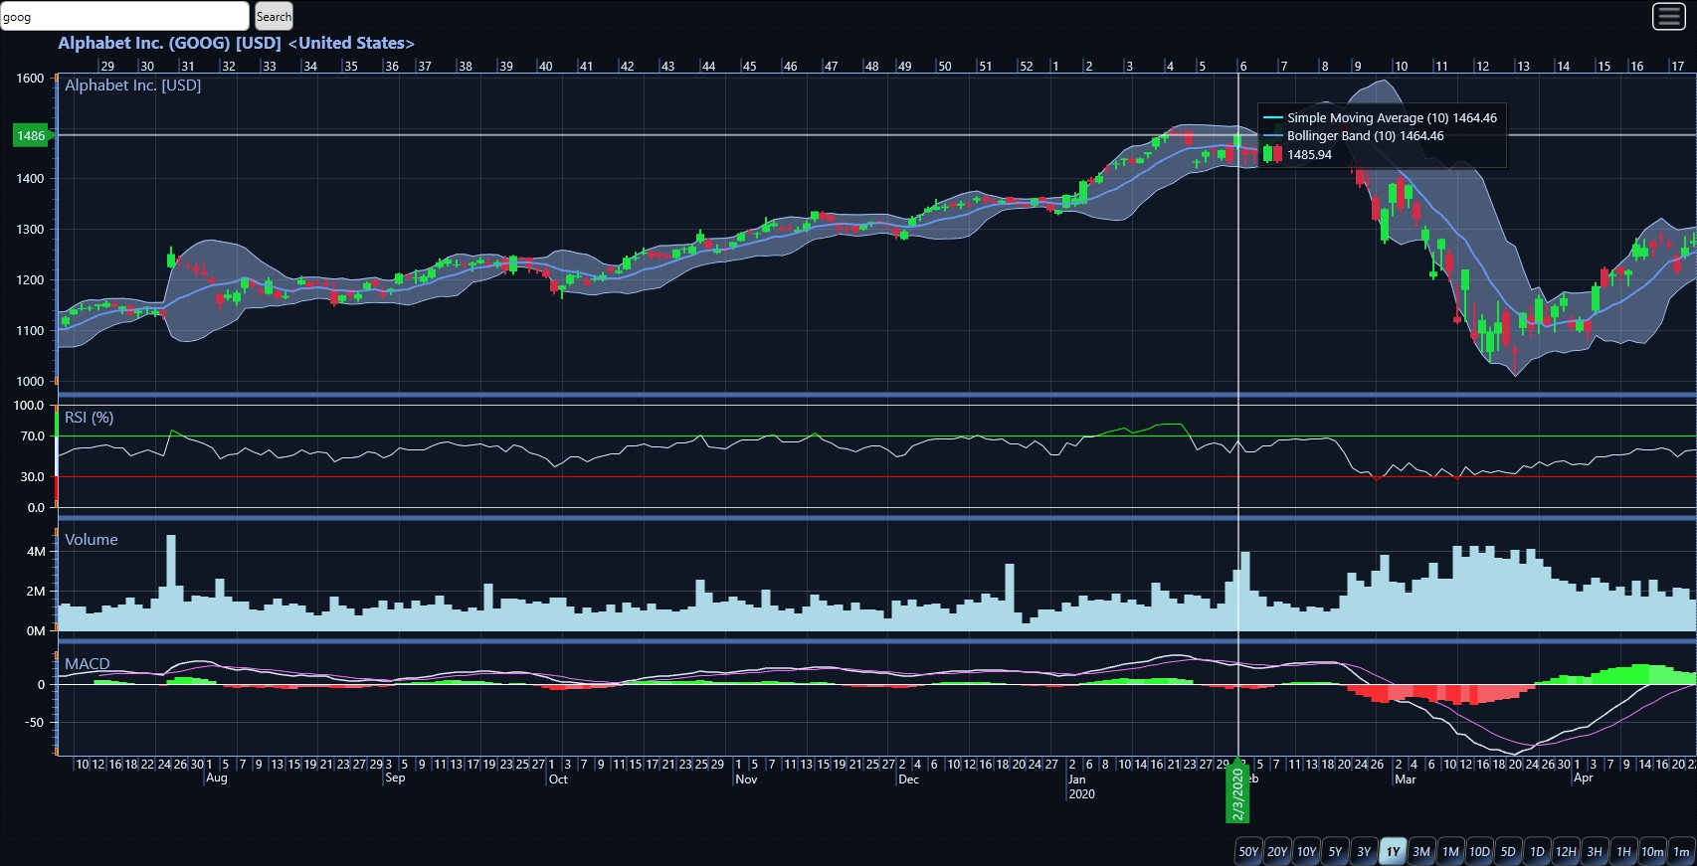
Task: Select the 20Y time range
Action: (x=1277, y=851)
